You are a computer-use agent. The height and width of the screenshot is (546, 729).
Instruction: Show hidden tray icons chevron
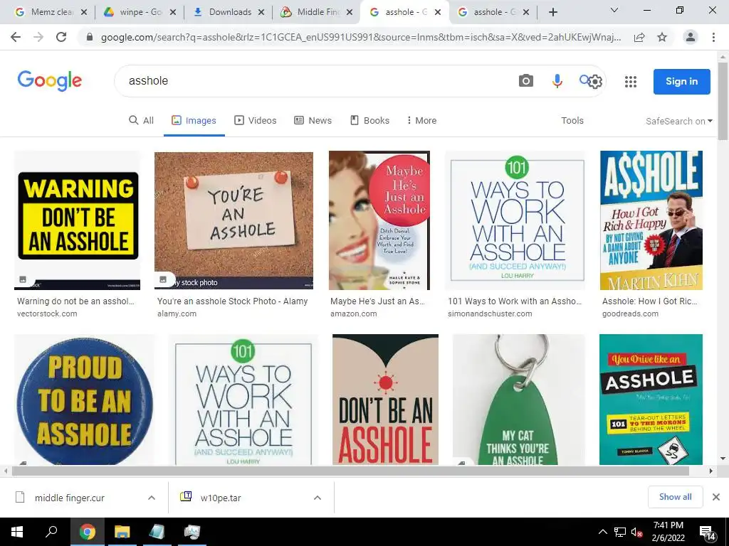pos(602,532)
